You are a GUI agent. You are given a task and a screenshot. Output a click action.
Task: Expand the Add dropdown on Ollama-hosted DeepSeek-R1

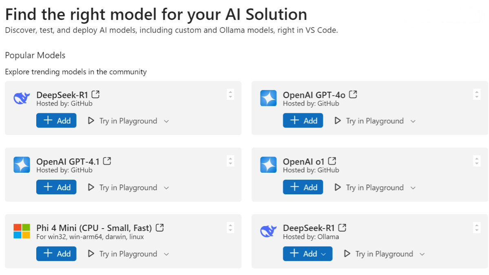pyautogui.click(x=324, y=254)
